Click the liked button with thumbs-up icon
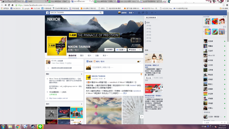 (x=121, y=50)
